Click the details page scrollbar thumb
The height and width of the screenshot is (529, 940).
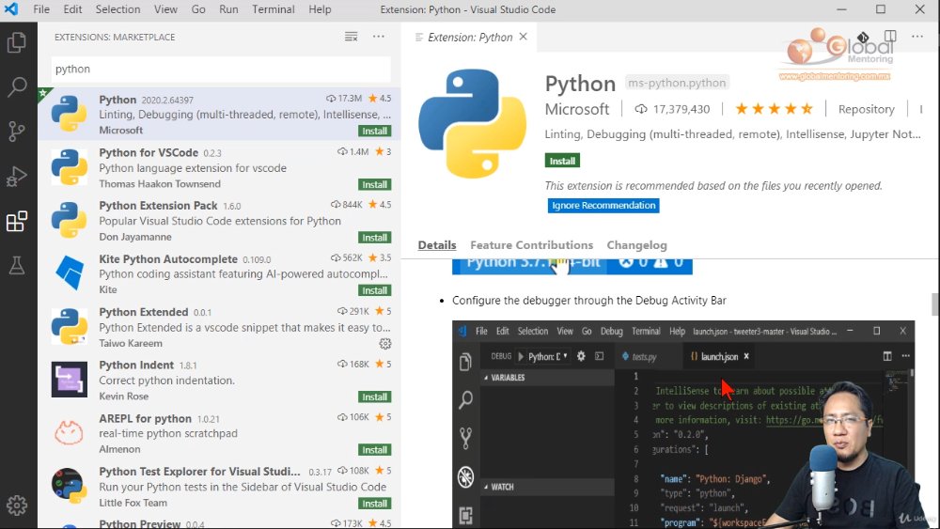coord(934,303)
